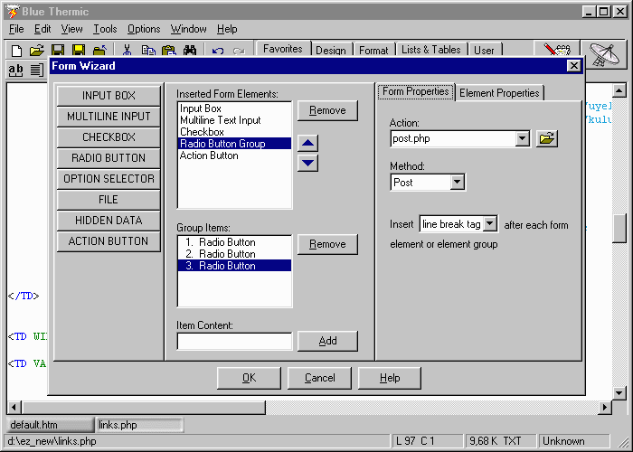This screenshot has width=633, height=452.
Task: Select 'Multiline Text Input' list item
Action: point(234,120)
